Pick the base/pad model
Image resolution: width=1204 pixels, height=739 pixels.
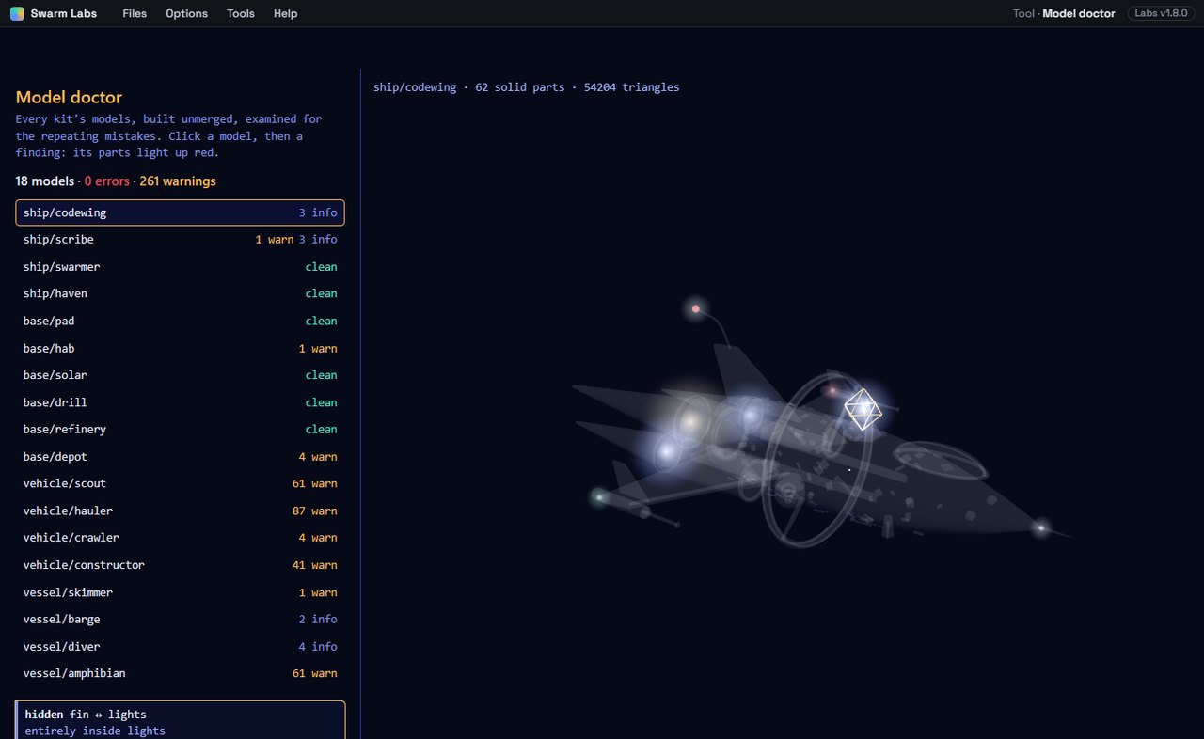tap(181, 321)
